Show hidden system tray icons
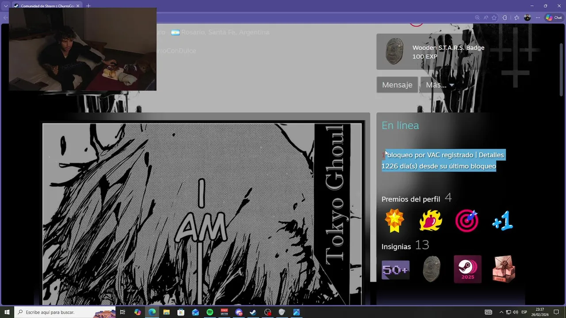The height and width of the screenshot is (318, 566). [501, 312]
